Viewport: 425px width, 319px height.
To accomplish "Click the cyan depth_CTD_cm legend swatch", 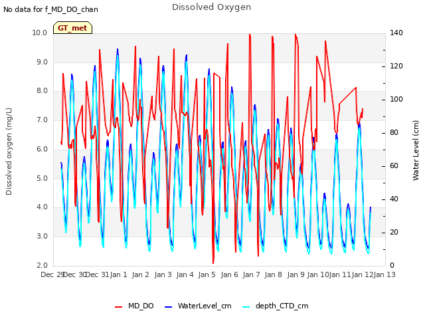I will (246, 307).
